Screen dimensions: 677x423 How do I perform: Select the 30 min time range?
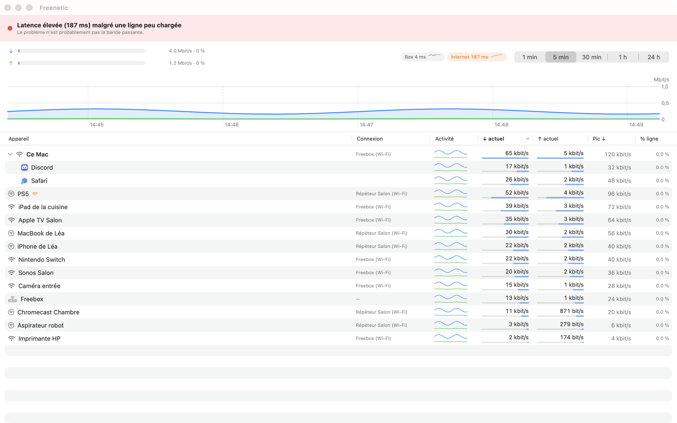pyautogui.click(x=592, y=57)
